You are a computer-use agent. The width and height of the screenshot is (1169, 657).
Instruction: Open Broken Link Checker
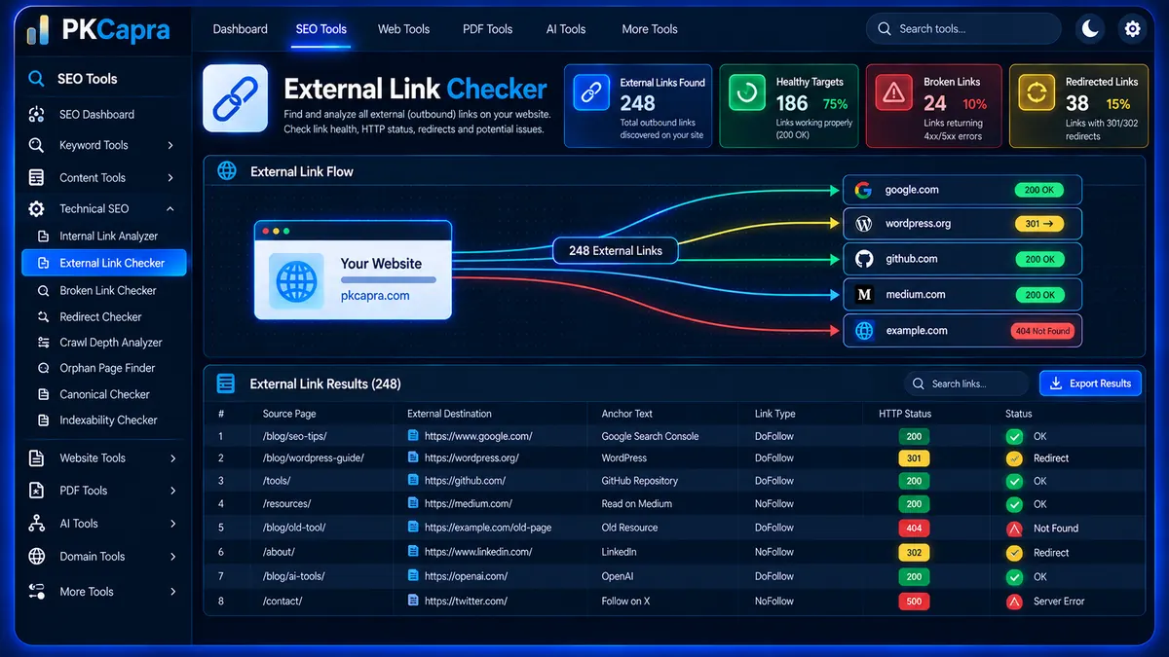point(108,290)
